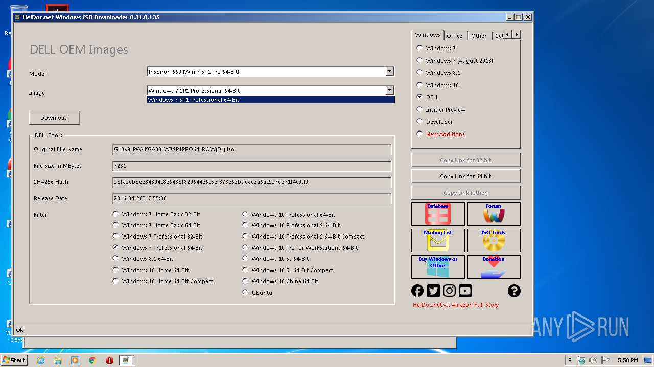Open the help question mark icon
This screenshot has height=367, width=654.
(x=514, y=291)
